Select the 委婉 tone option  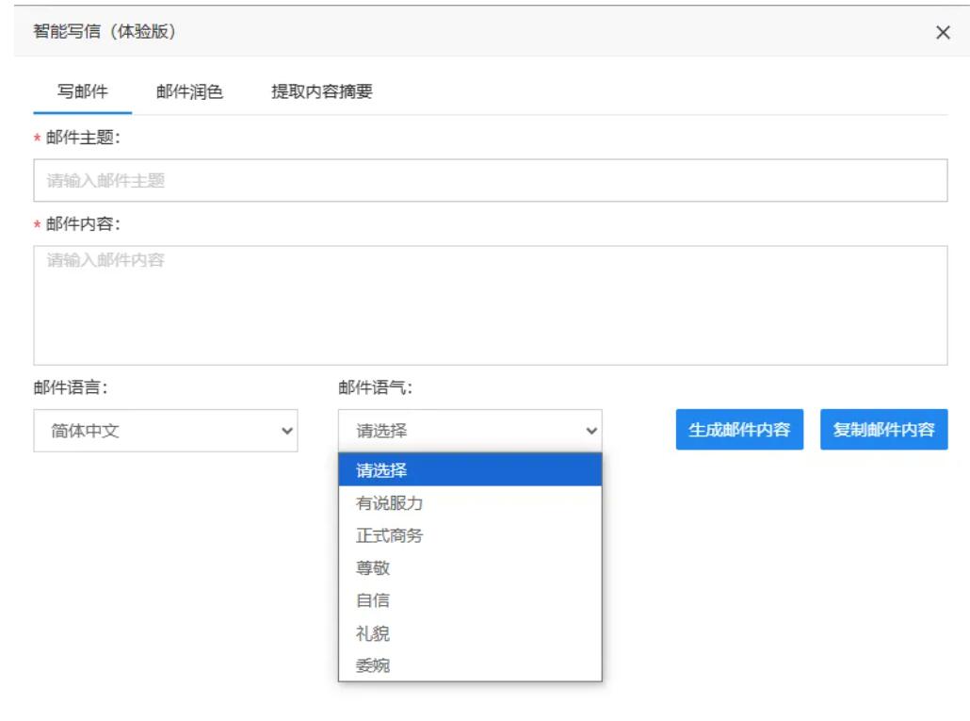coord(469,665)
